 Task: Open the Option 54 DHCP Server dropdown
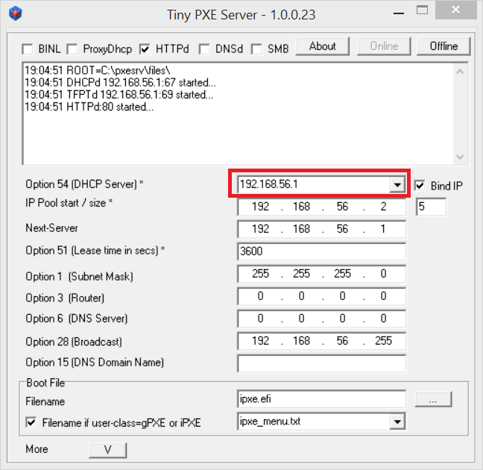click(397, 184)
